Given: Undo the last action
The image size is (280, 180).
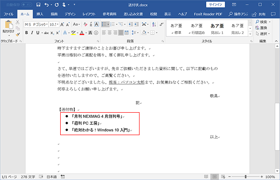Looking at the screenshot, I should pos(46,5).
